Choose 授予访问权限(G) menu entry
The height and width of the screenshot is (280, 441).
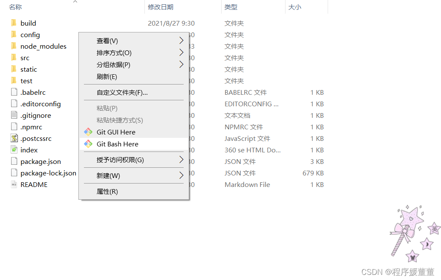point(134,160)
